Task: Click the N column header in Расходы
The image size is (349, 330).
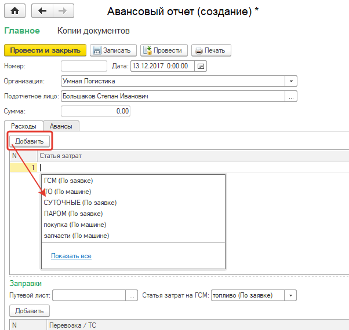Action: 23,156
